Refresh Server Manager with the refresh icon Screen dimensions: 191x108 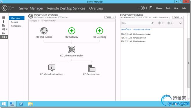coord(143,8)
